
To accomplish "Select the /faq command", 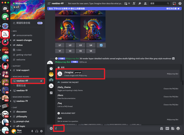I will coord(118,105).
